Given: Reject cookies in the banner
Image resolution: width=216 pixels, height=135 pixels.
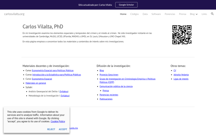Looking at the screenshot, I should [x=51, y=129].
